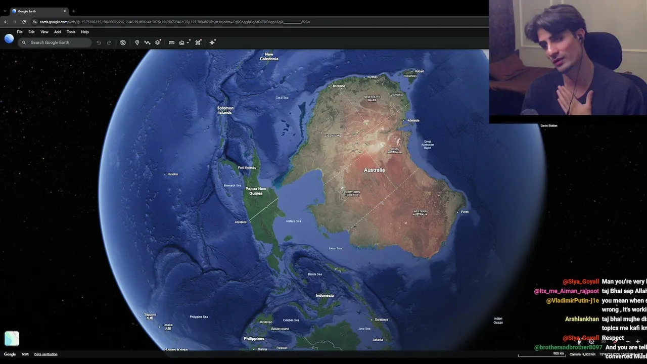The height and width of the screenshot is (364, 647).
Task: Expand the image tool dropdown arrow
Action: click(x=188, y=42)
